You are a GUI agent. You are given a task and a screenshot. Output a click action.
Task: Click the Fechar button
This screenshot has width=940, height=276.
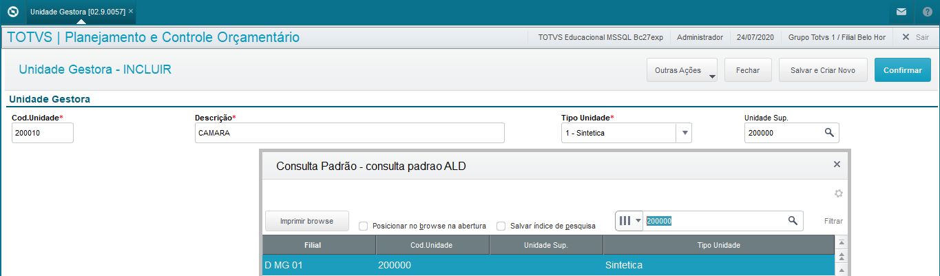coord(748,70)
